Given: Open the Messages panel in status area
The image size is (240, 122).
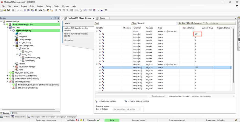Looking at the screenshot, I should [52, 117].
